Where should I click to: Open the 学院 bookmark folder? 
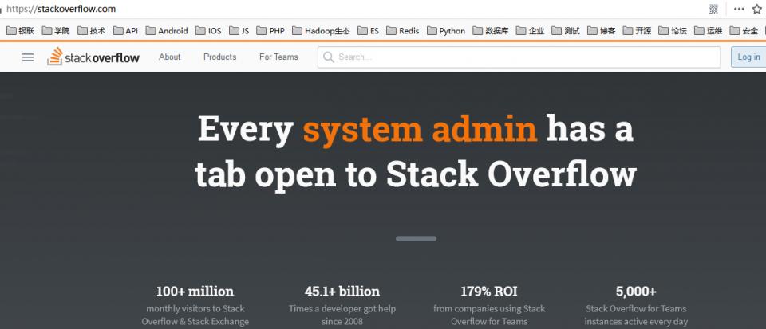56,31
